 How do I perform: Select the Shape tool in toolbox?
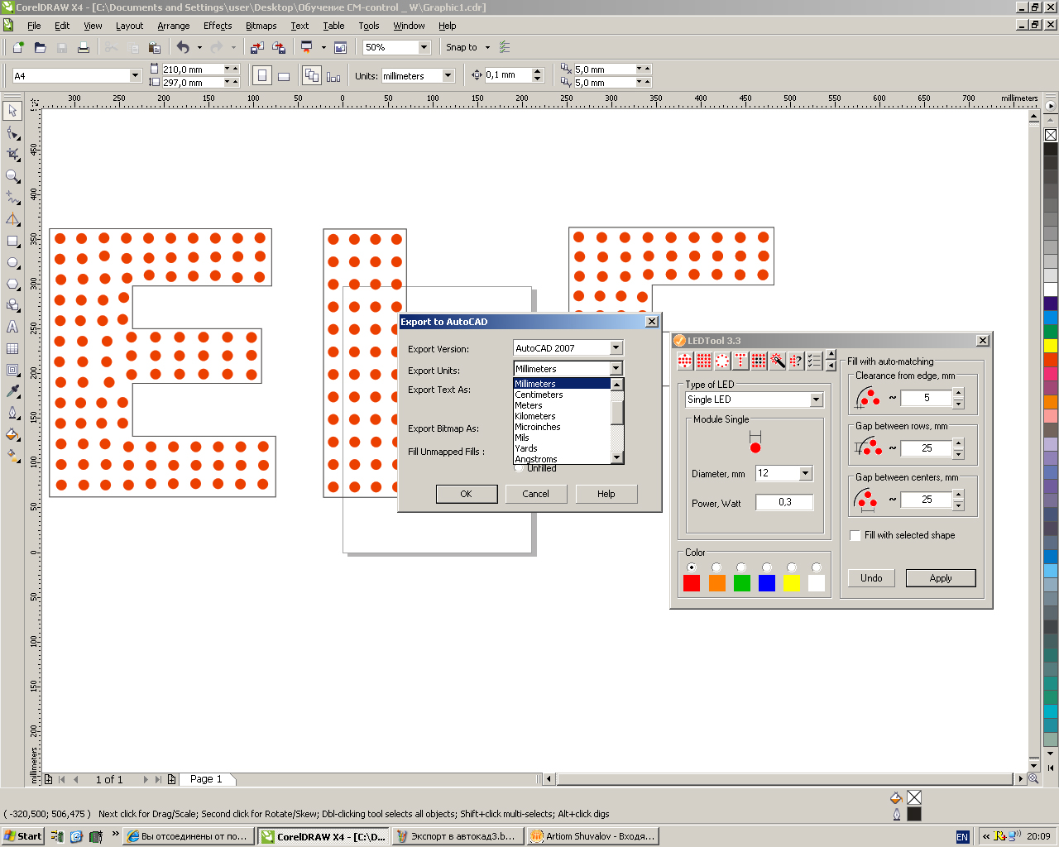pos(12,132)
